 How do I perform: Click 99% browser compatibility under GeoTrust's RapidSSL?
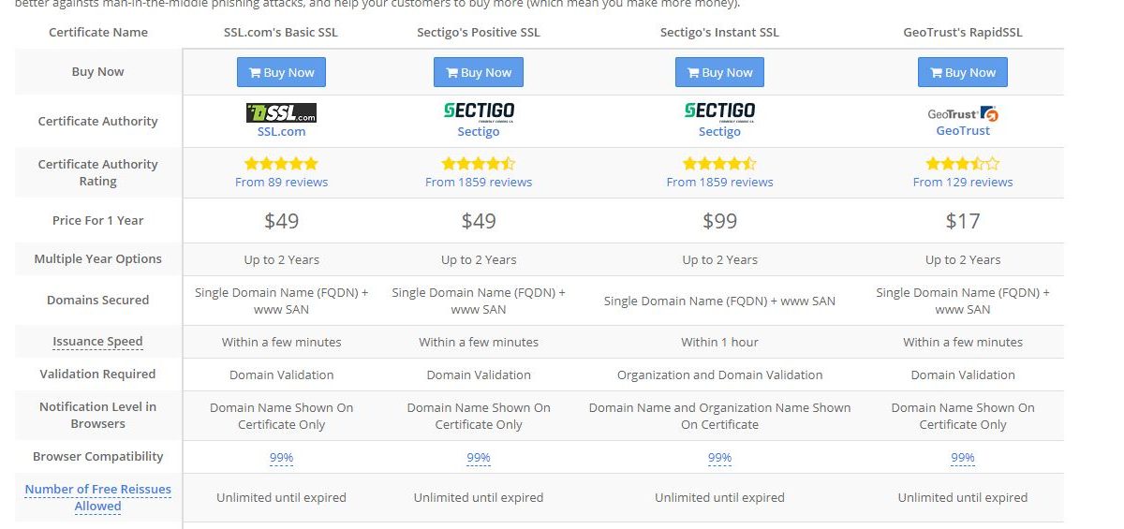click(963, 457)
